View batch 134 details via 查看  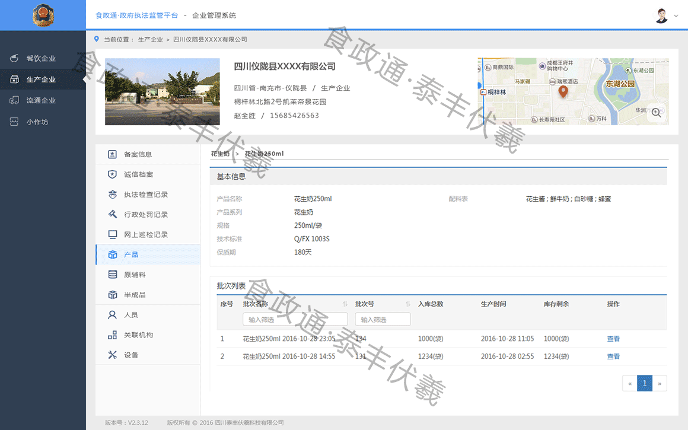[613, 339]
